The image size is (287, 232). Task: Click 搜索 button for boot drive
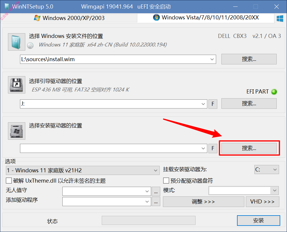(x=249, y=104)
